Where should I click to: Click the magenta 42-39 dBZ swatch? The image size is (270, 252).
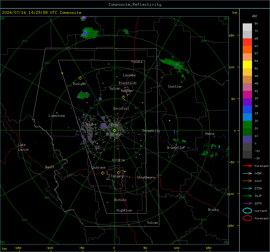(247, 95)
